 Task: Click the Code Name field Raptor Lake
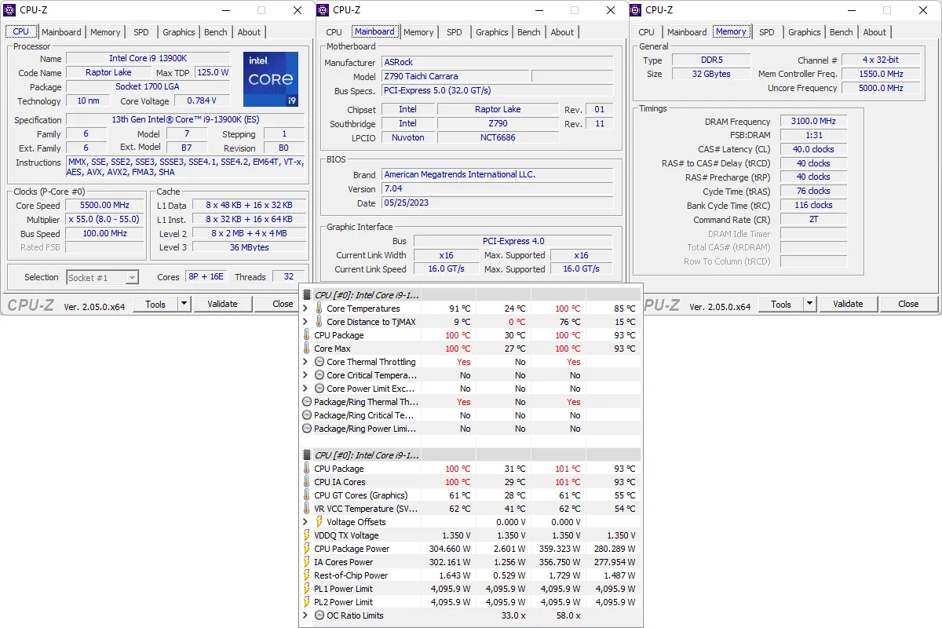click(108, 73)
